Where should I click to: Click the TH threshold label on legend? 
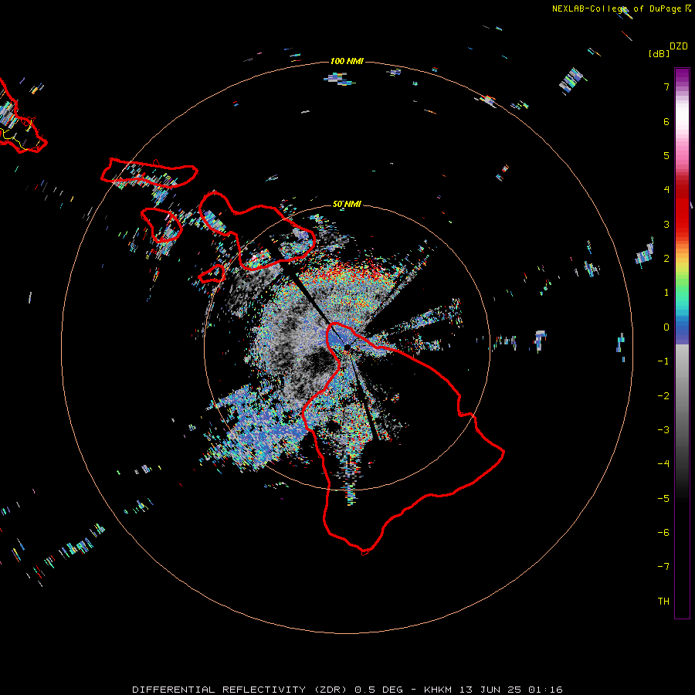pos(663,602)
